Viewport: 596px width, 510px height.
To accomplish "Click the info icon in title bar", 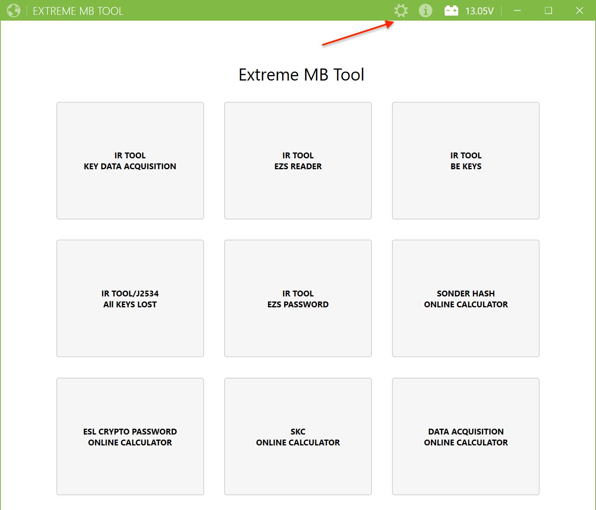I will click(x=425, y=11).
